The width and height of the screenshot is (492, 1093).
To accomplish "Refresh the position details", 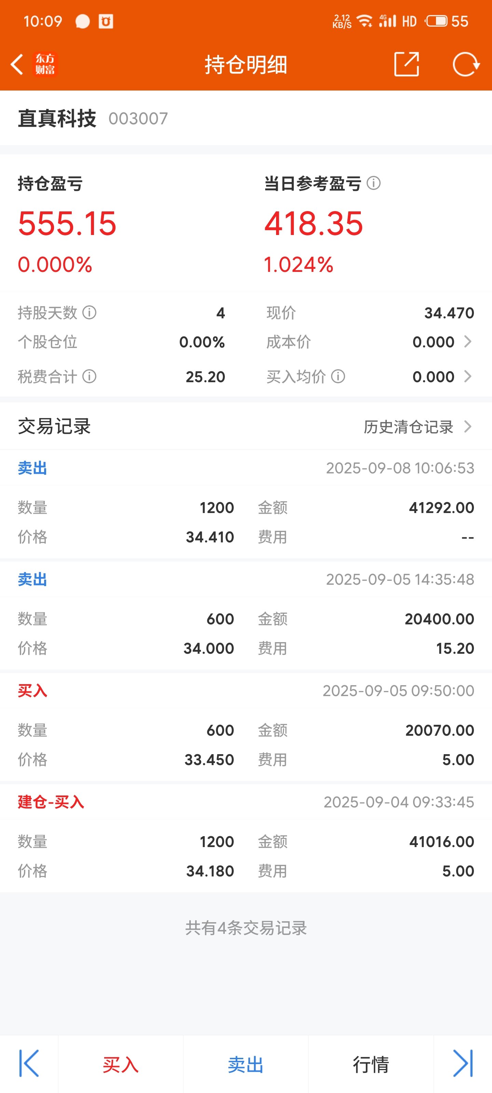I will pyautogui.click(x=466, y=65).
